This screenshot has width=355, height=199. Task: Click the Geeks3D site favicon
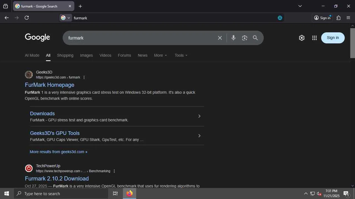coord(29,75)
